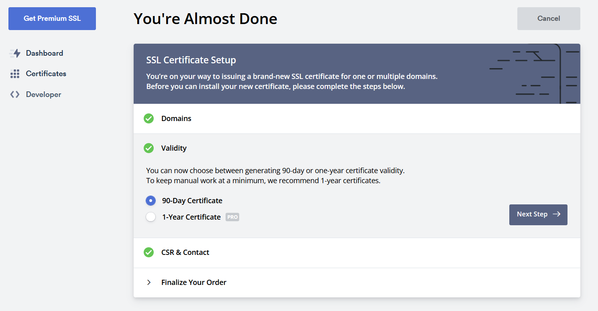Click the green checkmark beside CSR & Contact
Viewport: 598px width, 311px height.
(149, 252)
